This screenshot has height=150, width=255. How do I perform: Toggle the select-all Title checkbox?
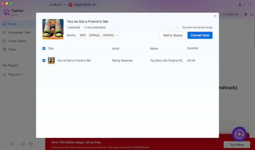pyautogui.click(x=44, y=48)
